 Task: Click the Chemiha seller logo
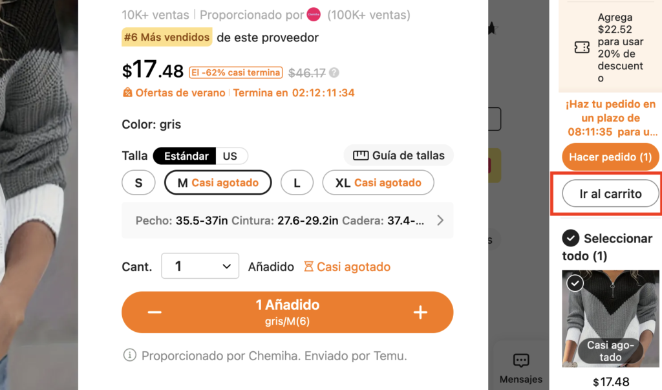coord(314,15)
